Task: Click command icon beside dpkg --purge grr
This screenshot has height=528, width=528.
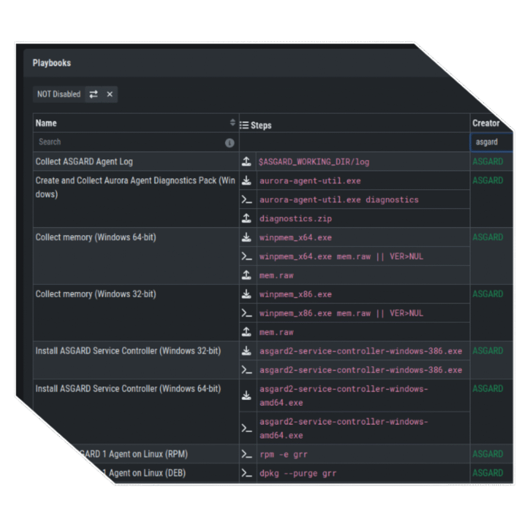Action: [246, 473]
